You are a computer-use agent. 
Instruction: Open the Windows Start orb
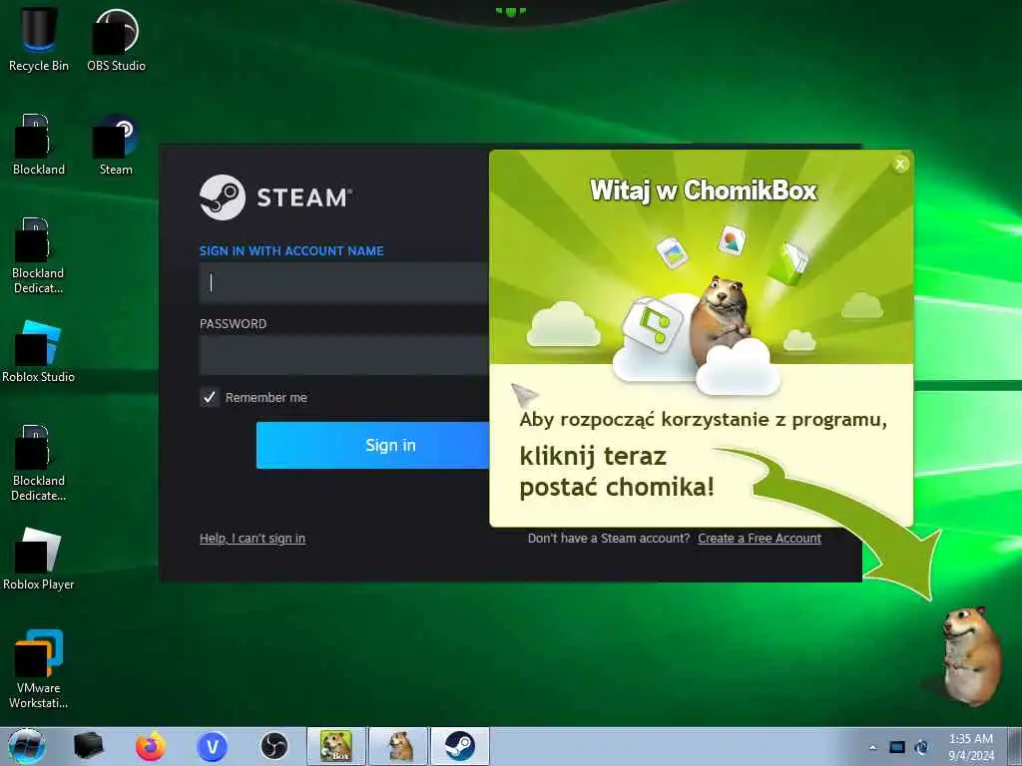(26, 746)
